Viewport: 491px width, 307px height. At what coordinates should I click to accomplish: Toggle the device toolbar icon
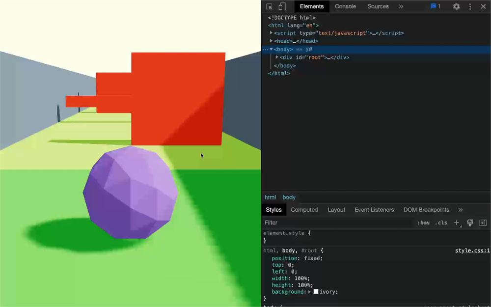click(282, 6)
